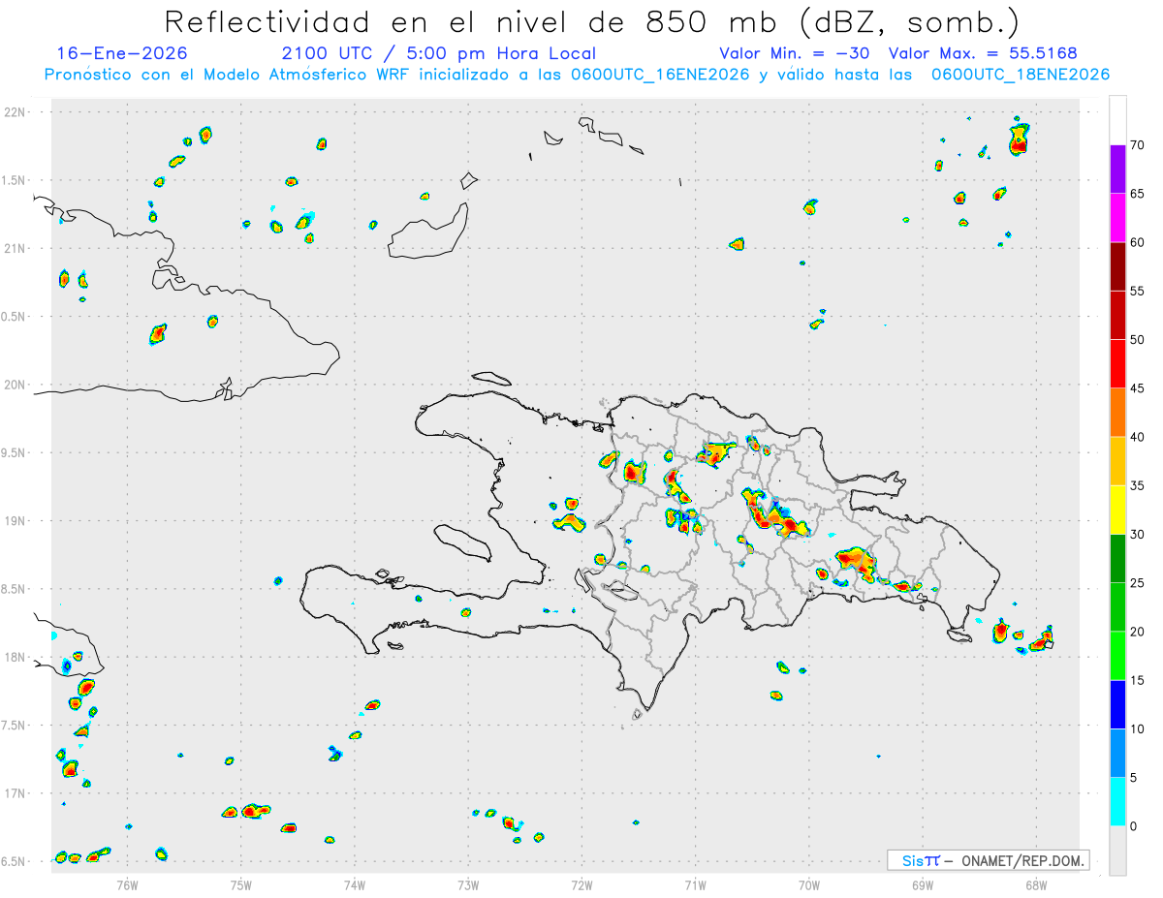1163x898 pixels.
Task: Select the medium green 20–25 dBZ band
Action: (x=1117, y=607)
